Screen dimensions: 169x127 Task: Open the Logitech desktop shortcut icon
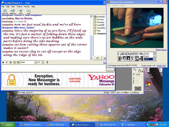(148, 73)
